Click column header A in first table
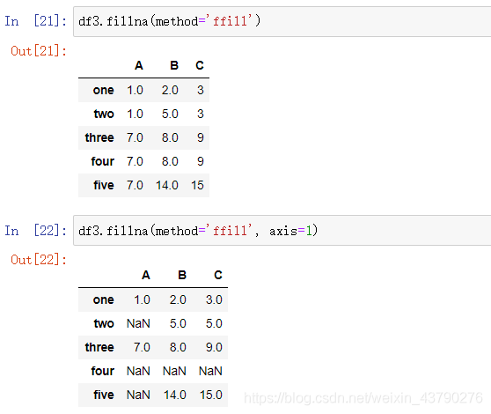The height and width of the screenshot is (414, 491). pos(139,65)
